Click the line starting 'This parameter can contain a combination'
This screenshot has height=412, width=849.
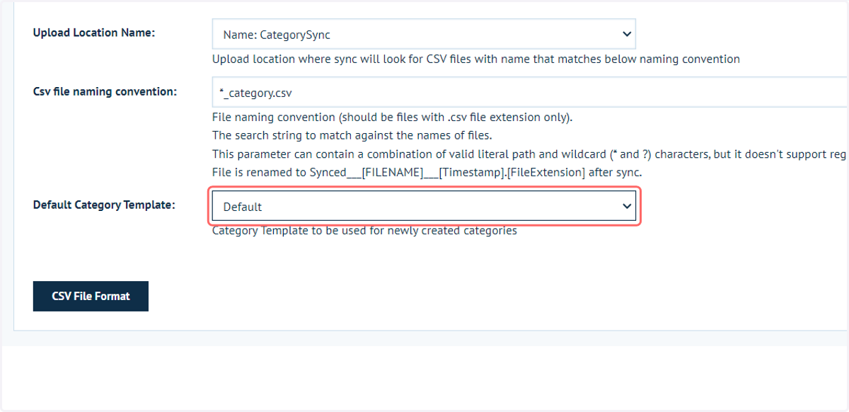click(530, 154)
